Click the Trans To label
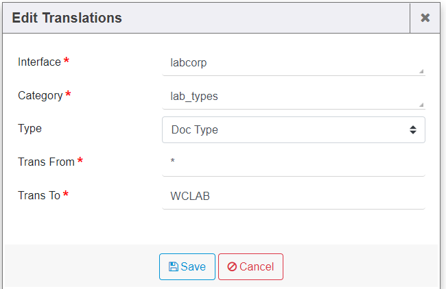The height and width of the screenshot is (289, 446). pos(39,195)
